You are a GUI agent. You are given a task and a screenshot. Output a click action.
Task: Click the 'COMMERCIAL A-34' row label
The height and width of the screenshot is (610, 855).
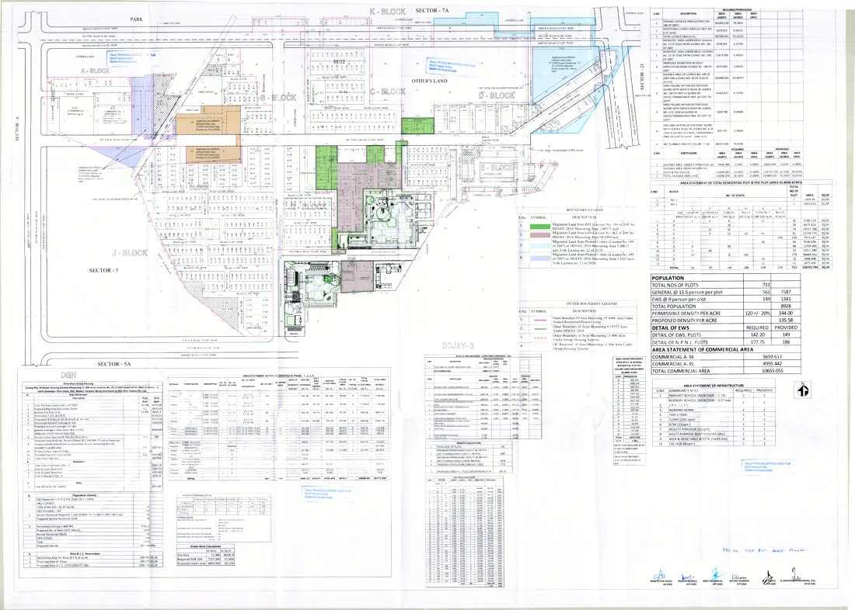(x=673, y=357)
